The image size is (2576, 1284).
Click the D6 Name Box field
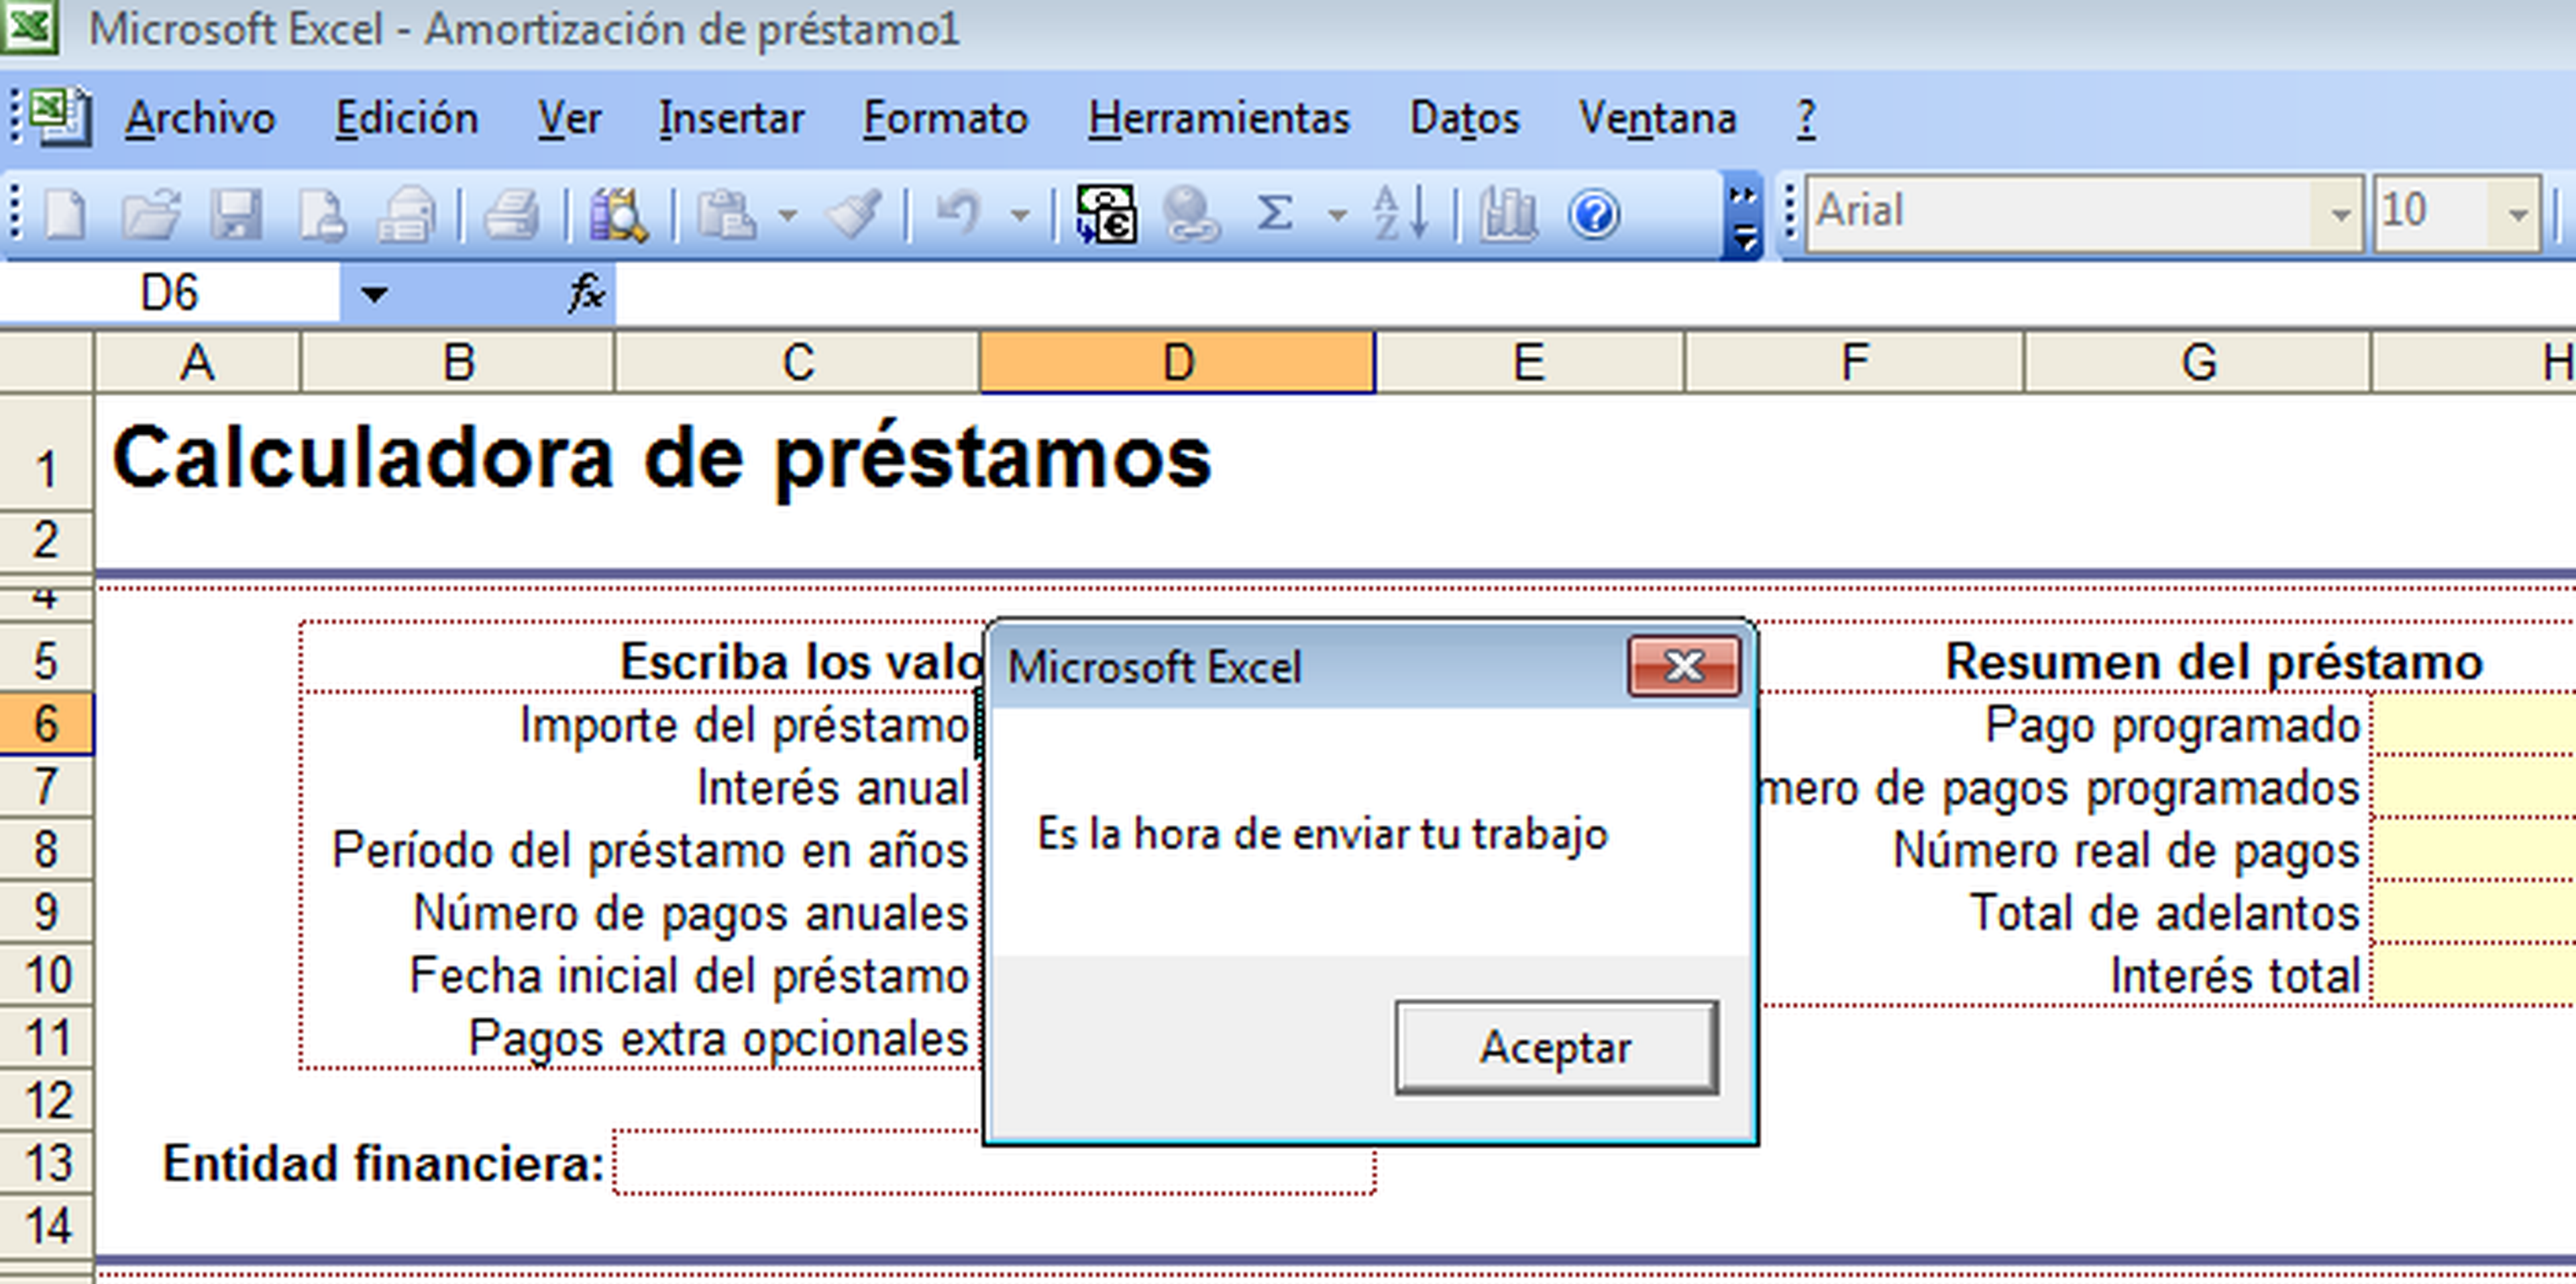tap(170, 294)
